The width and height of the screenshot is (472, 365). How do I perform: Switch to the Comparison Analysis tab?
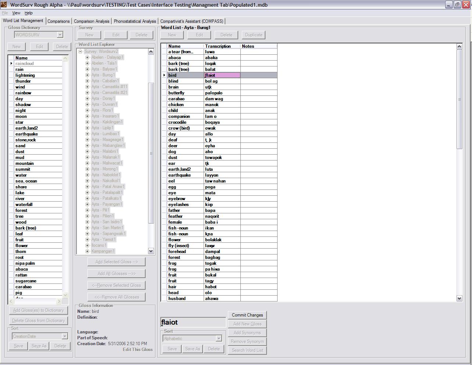click(92, 21)
